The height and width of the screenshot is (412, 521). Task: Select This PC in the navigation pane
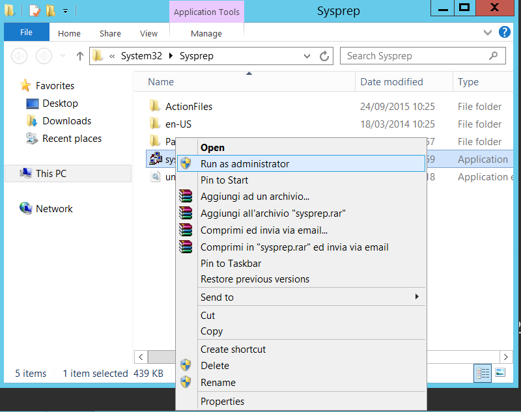[x=68, y=173]
